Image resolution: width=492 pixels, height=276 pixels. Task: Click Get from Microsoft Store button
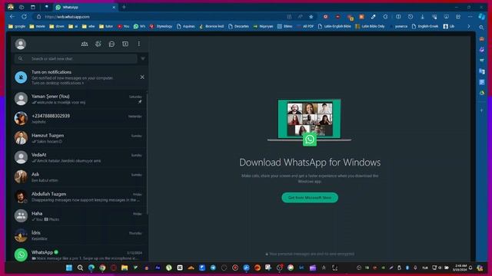[310, 198]
